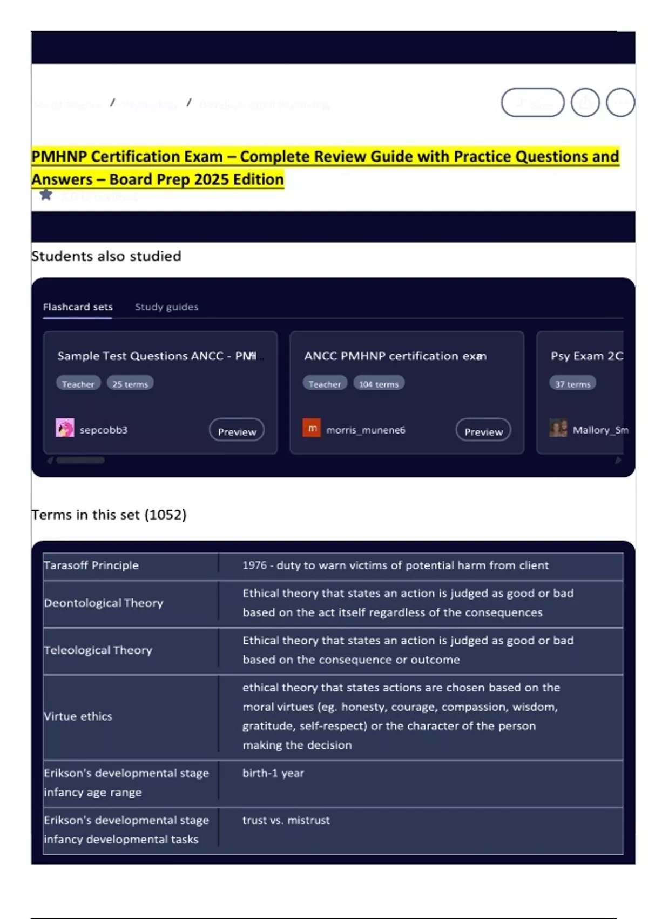
Task: Click the Save button
Action: click(532, 102)
